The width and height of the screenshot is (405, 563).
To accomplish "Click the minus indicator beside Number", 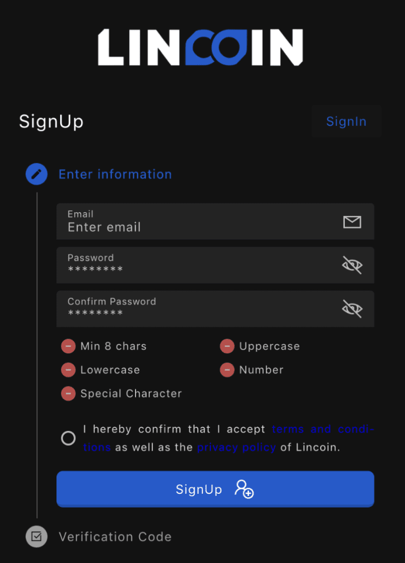I will pyautogui.click(x=227, y=370).
